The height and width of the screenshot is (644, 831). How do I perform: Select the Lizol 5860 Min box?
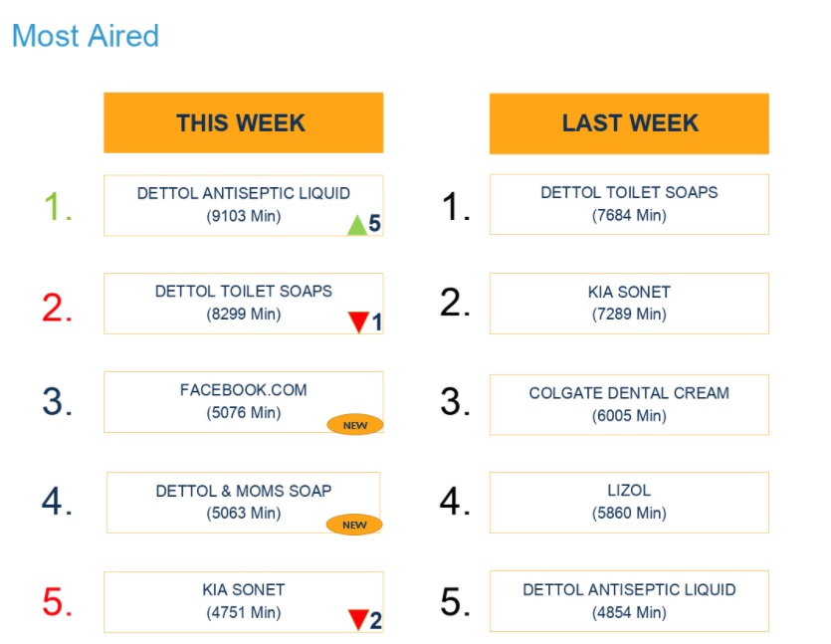629,502
